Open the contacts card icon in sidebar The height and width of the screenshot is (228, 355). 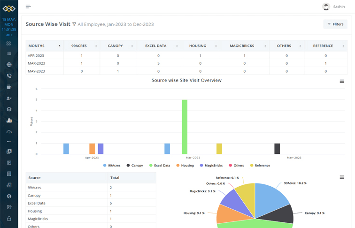pos(9,152)
